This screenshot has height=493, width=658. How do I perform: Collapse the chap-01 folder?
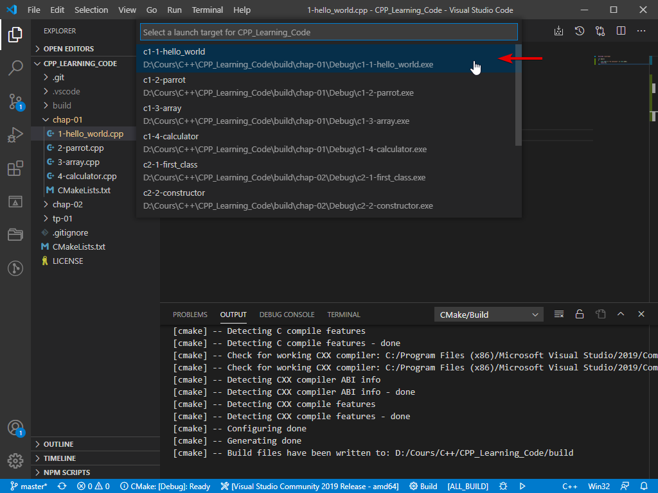(x=84, y=120)
